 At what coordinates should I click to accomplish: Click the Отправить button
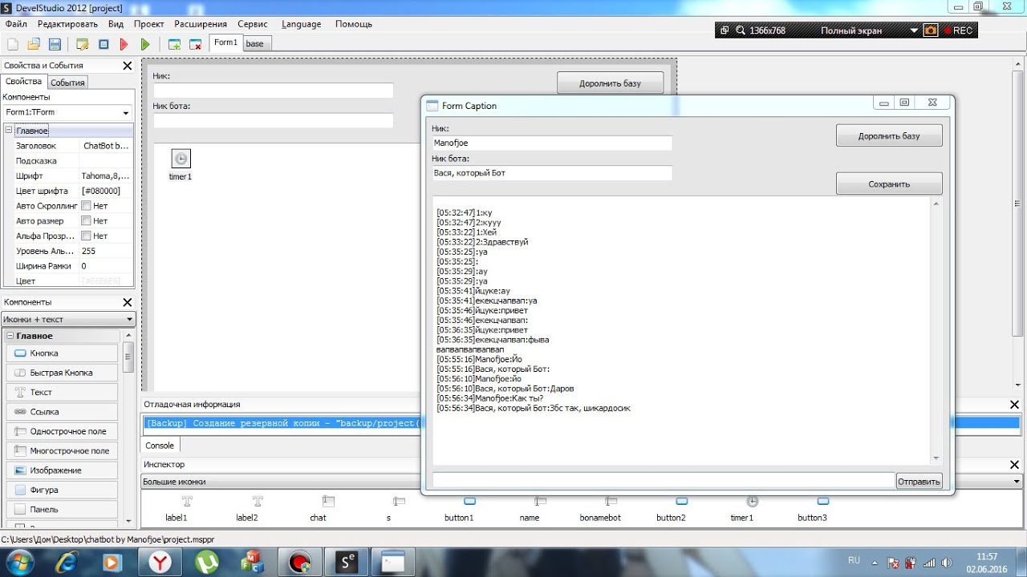[919, 482]
